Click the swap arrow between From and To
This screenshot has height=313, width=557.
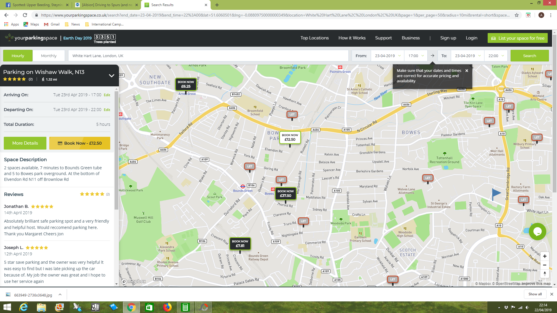432,56
